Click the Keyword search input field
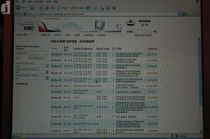This screenshot has width=210, height=139. tap(31, 53)
